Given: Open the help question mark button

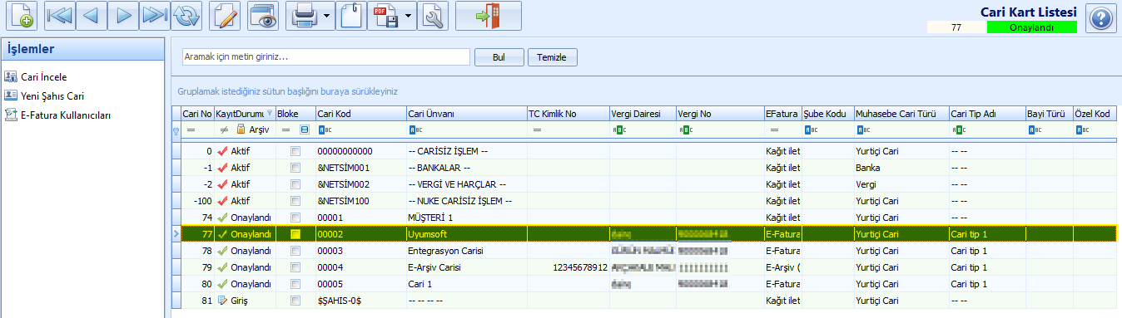Looking at the screenshot, I should pos(1100,18).
